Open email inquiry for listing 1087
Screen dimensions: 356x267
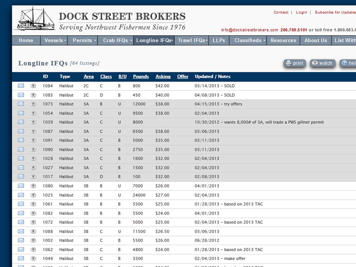tap(21, 131)
